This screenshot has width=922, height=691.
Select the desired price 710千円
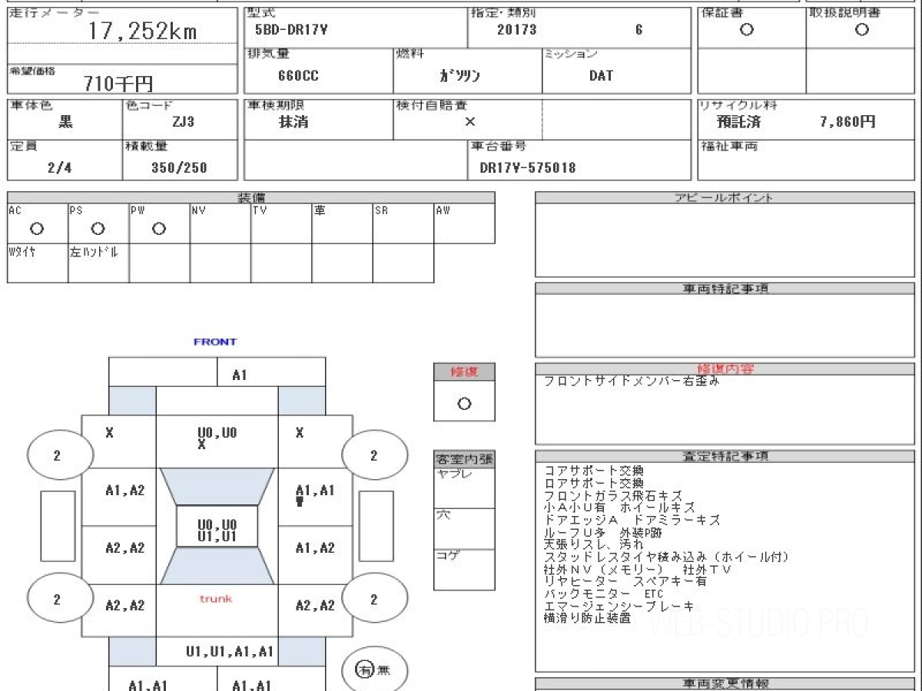point(119,84)
